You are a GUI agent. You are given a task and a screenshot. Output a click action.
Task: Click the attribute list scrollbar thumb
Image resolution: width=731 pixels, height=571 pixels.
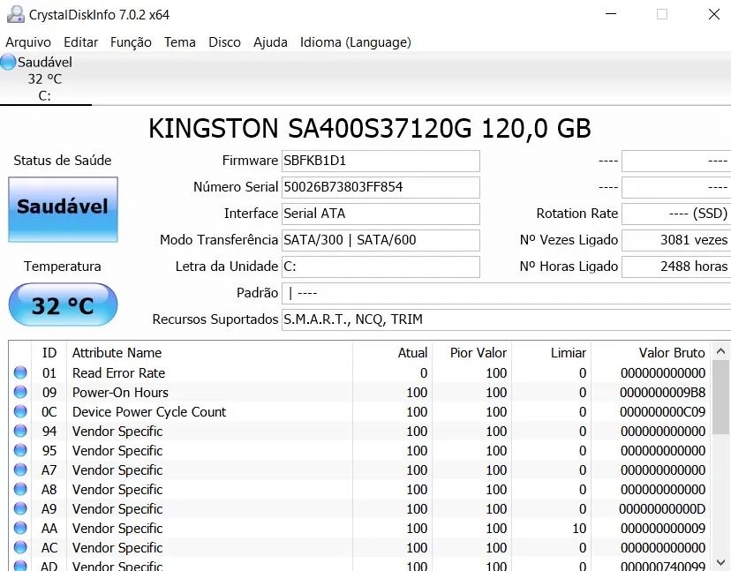coord(720,397)
